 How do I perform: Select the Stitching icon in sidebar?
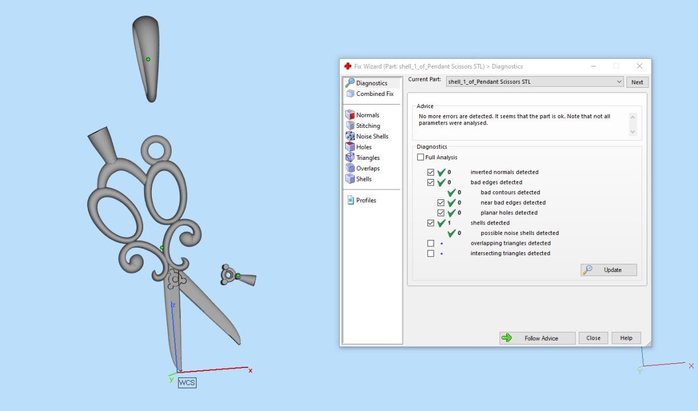350,126
